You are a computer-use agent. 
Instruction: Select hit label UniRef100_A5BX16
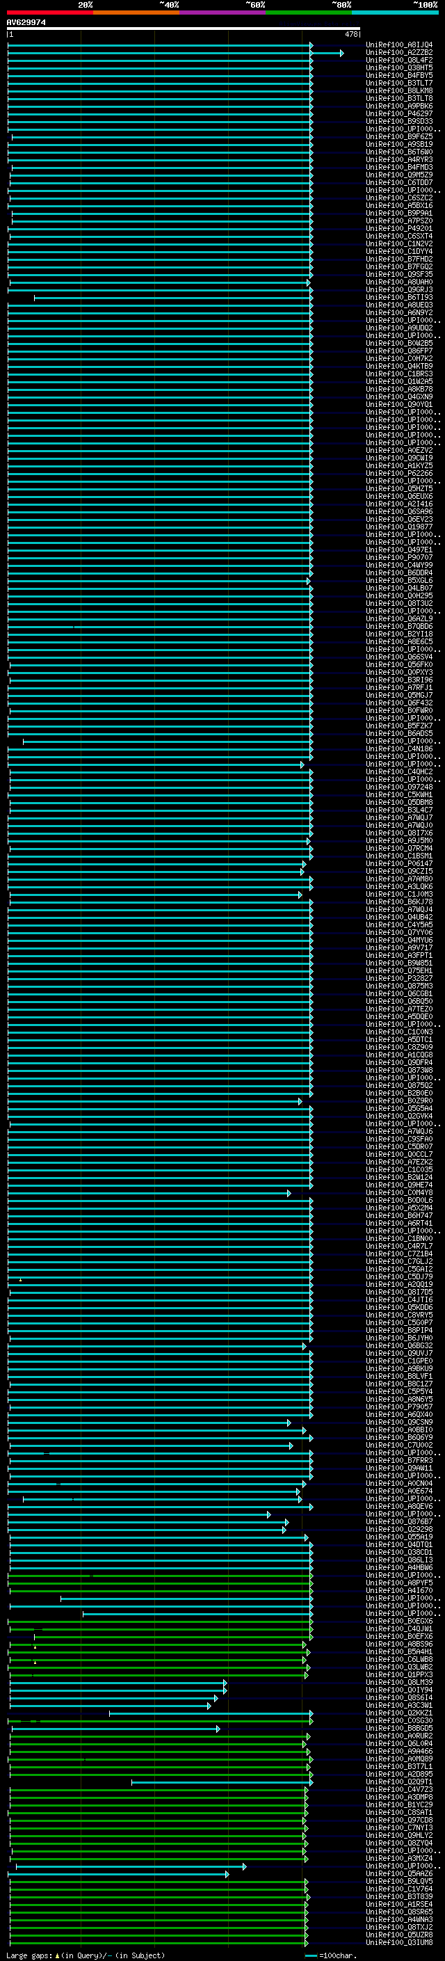click(399, 205)
